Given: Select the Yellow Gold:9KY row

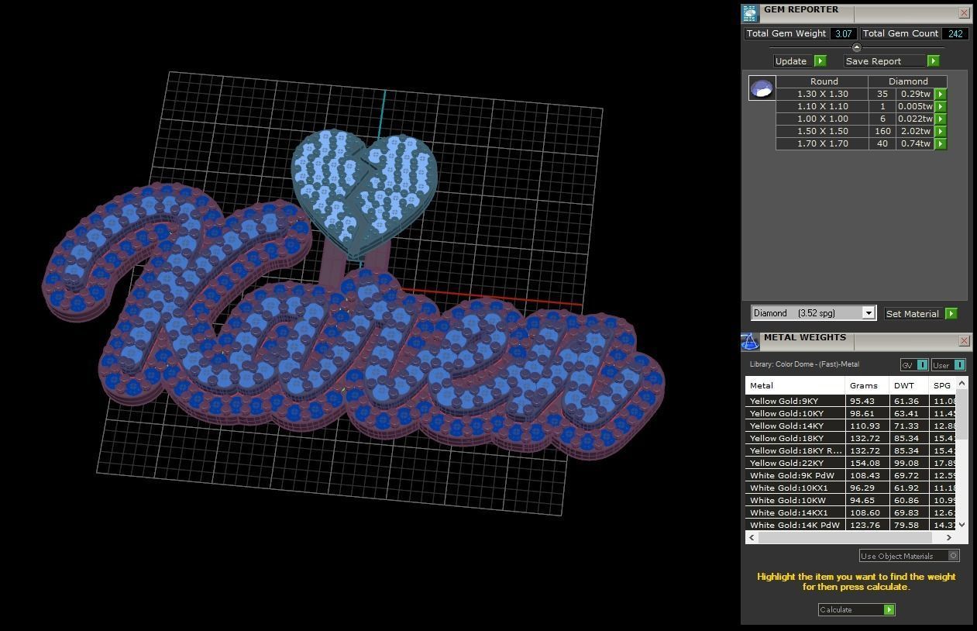Looking at the screenshot, I should point(851,401).
